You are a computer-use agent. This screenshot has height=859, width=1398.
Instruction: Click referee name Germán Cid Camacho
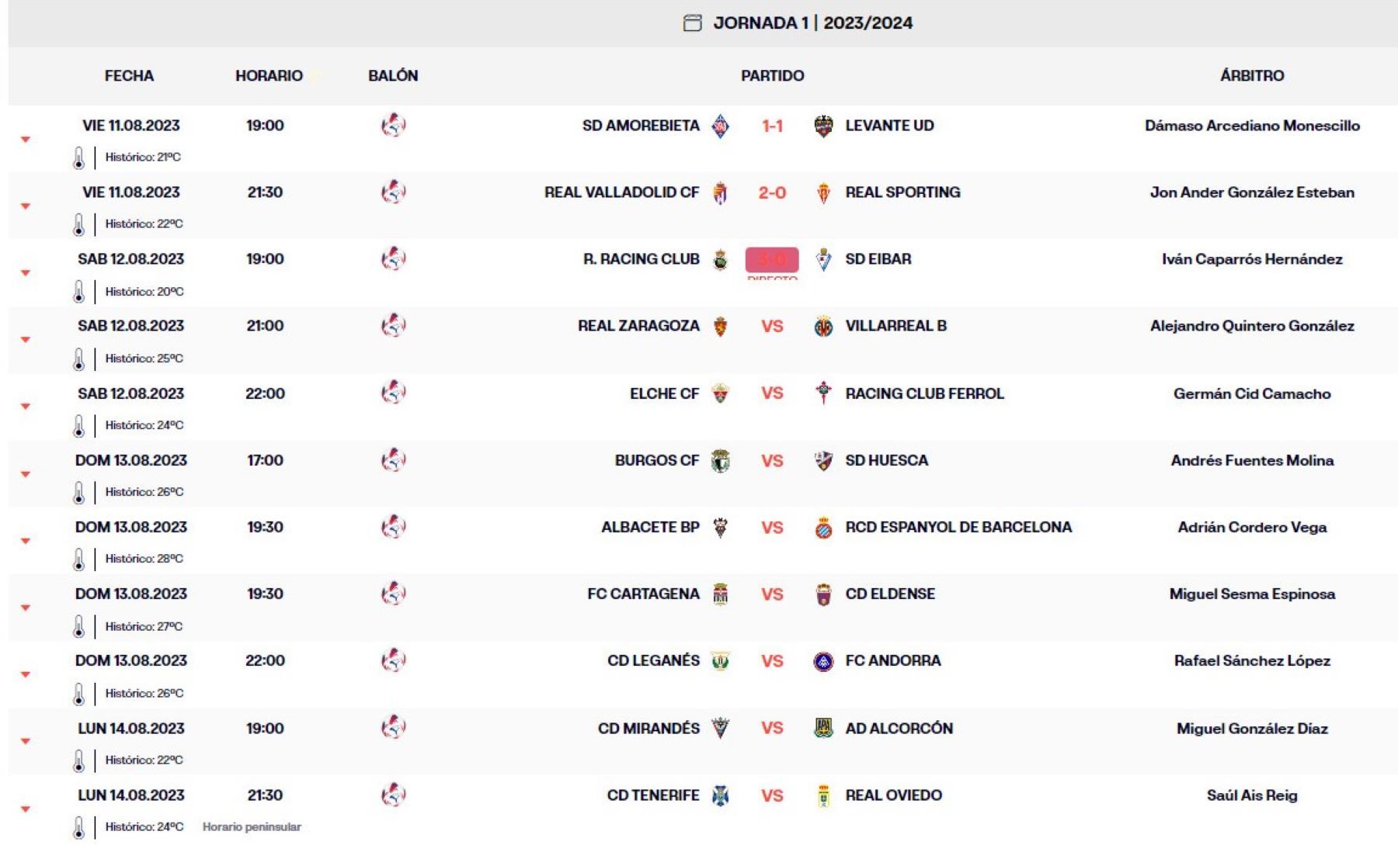(1251, 394)
